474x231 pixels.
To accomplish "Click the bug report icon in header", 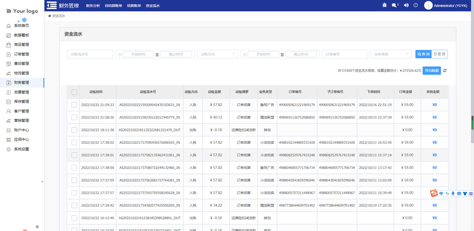I will coord(384,5).
